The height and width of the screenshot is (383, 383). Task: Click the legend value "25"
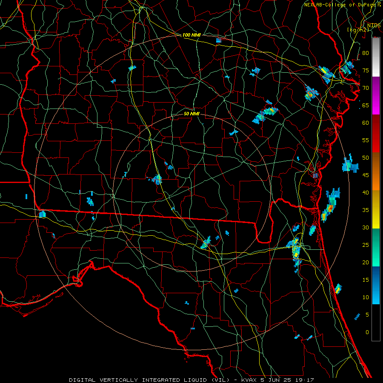(x=366, y=245)
